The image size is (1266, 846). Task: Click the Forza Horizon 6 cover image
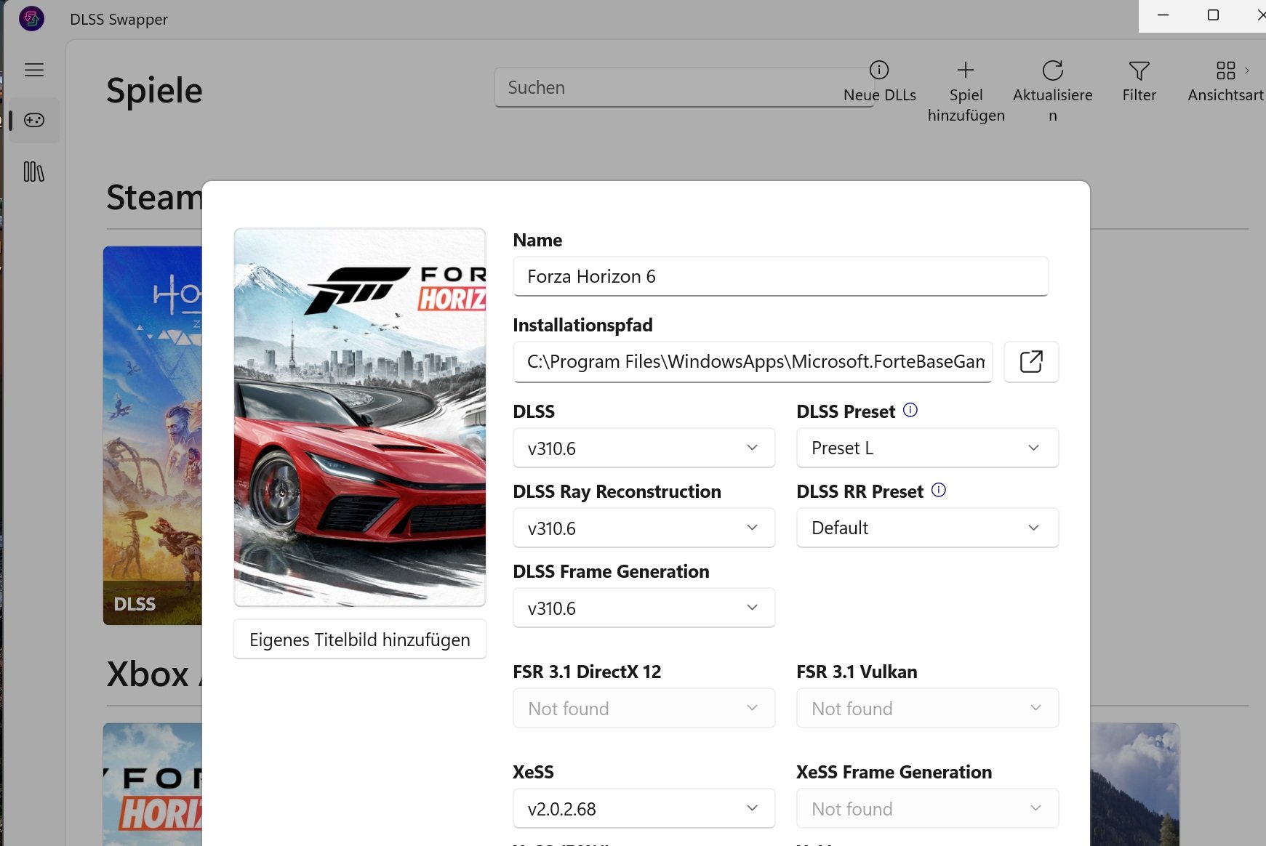click(360, 417)
